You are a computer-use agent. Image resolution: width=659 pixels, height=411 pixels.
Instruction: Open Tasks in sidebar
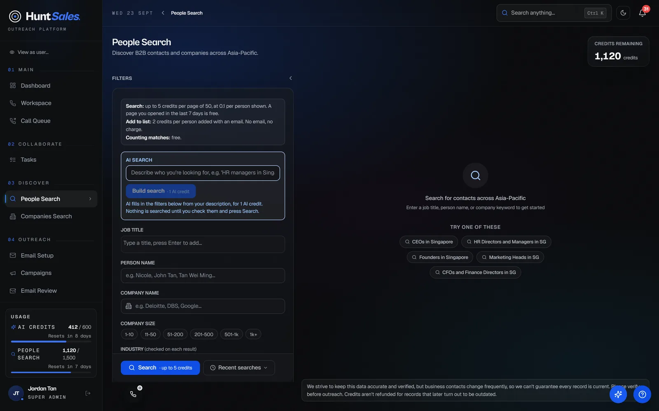(x=51, y=160)
